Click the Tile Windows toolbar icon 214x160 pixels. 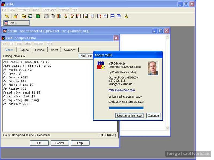113,16
